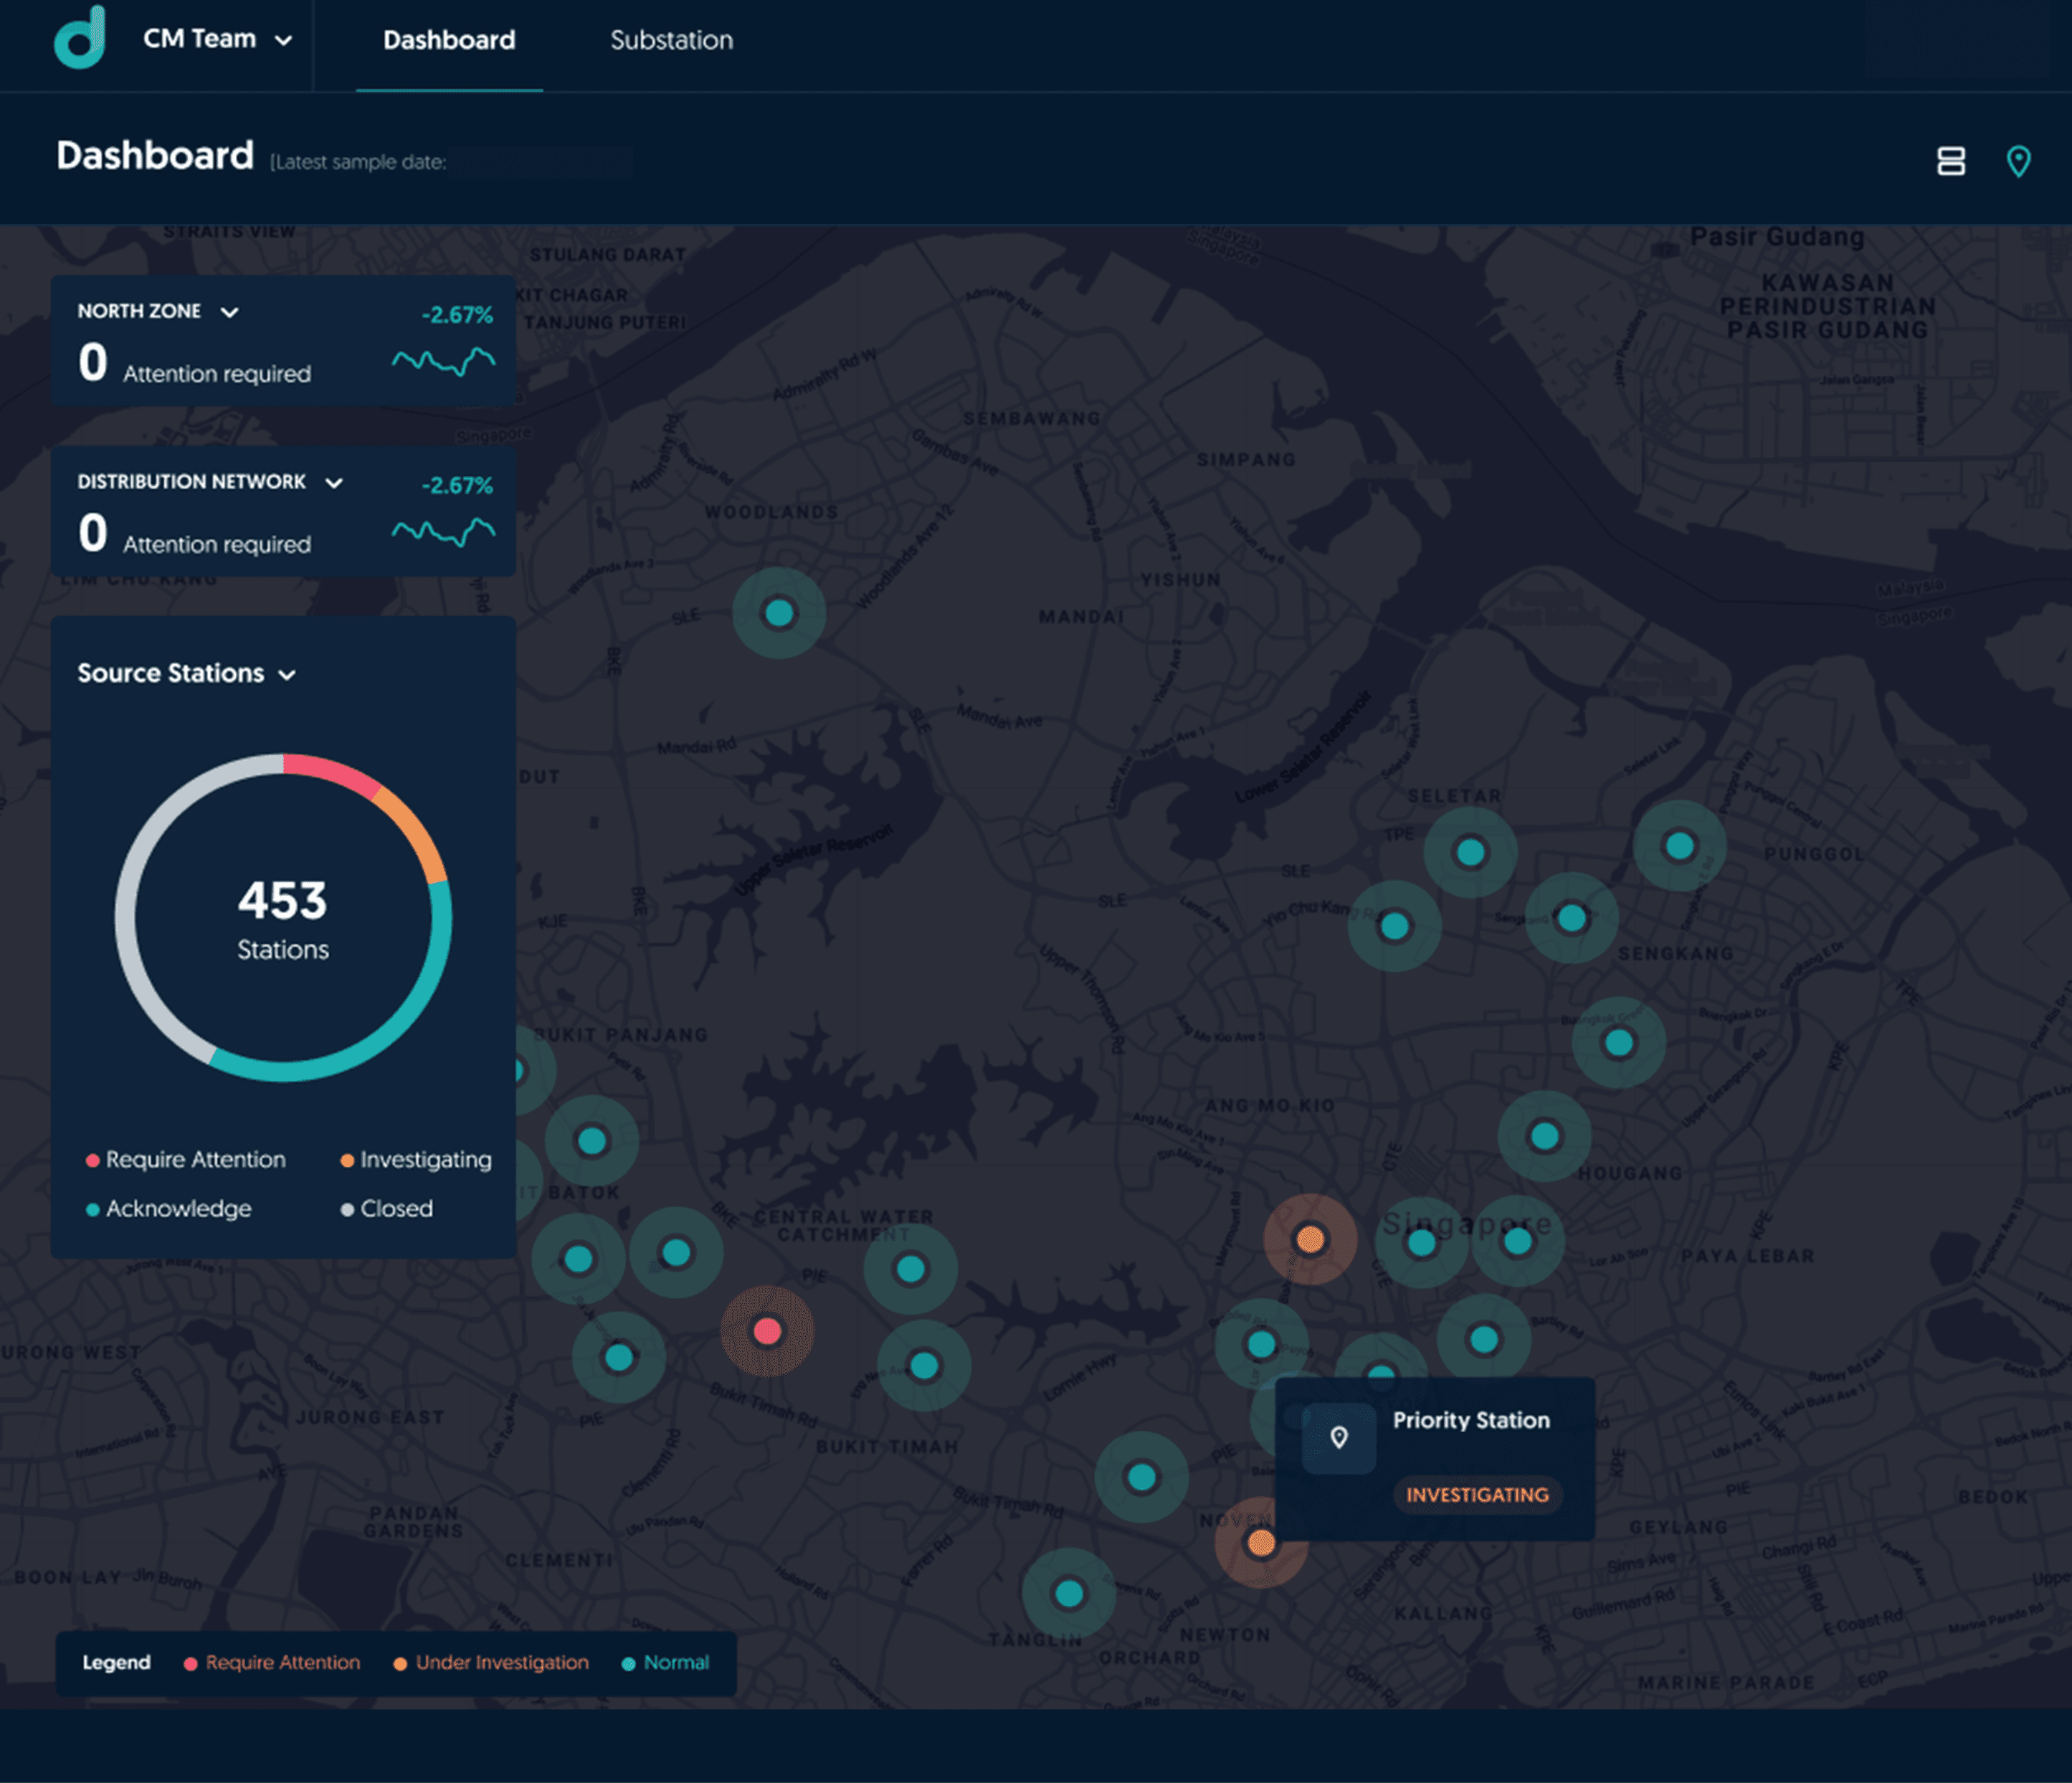Click the INVESTIGATING status badge
Image resolution: width=2072 pixels, height=1783 pixels.
[x=1477, y=1496]
